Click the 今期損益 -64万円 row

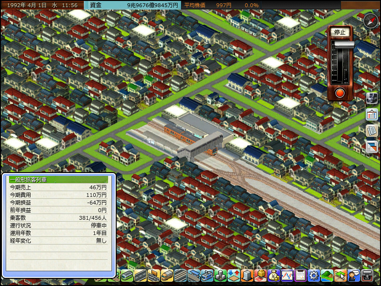pyautogui.click(x=58, y=203)
